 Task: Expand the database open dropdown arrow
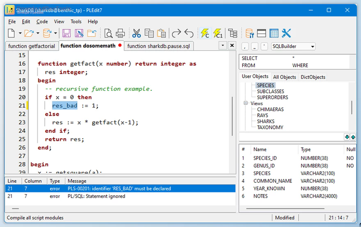[x=55, y=33]
